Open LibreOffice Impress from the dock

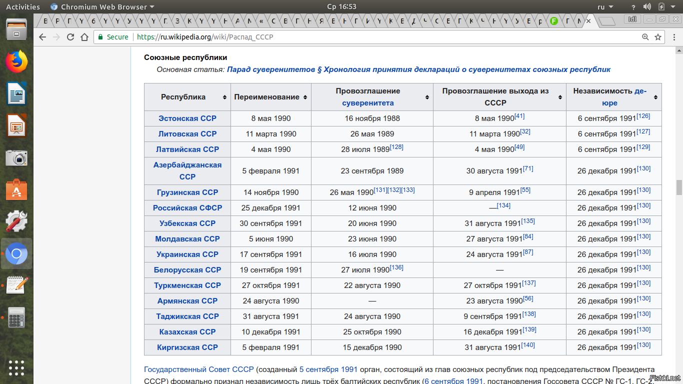pyautogui.click(x=16, y=125)
